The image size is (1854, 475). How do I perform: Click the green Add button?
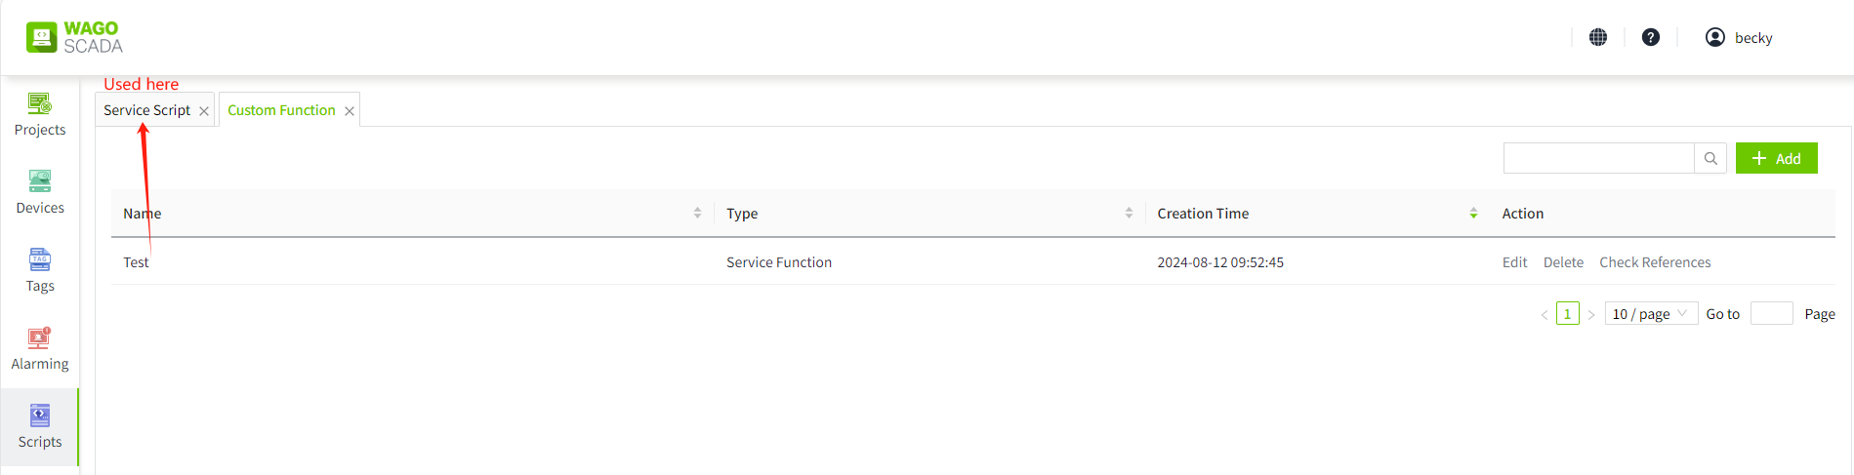coord(1776,158)
